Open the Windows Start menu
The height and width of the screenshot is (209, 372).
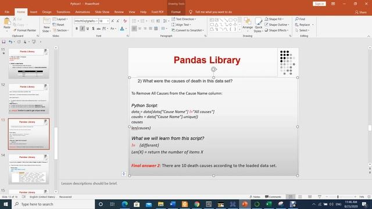tap(5, 204)
